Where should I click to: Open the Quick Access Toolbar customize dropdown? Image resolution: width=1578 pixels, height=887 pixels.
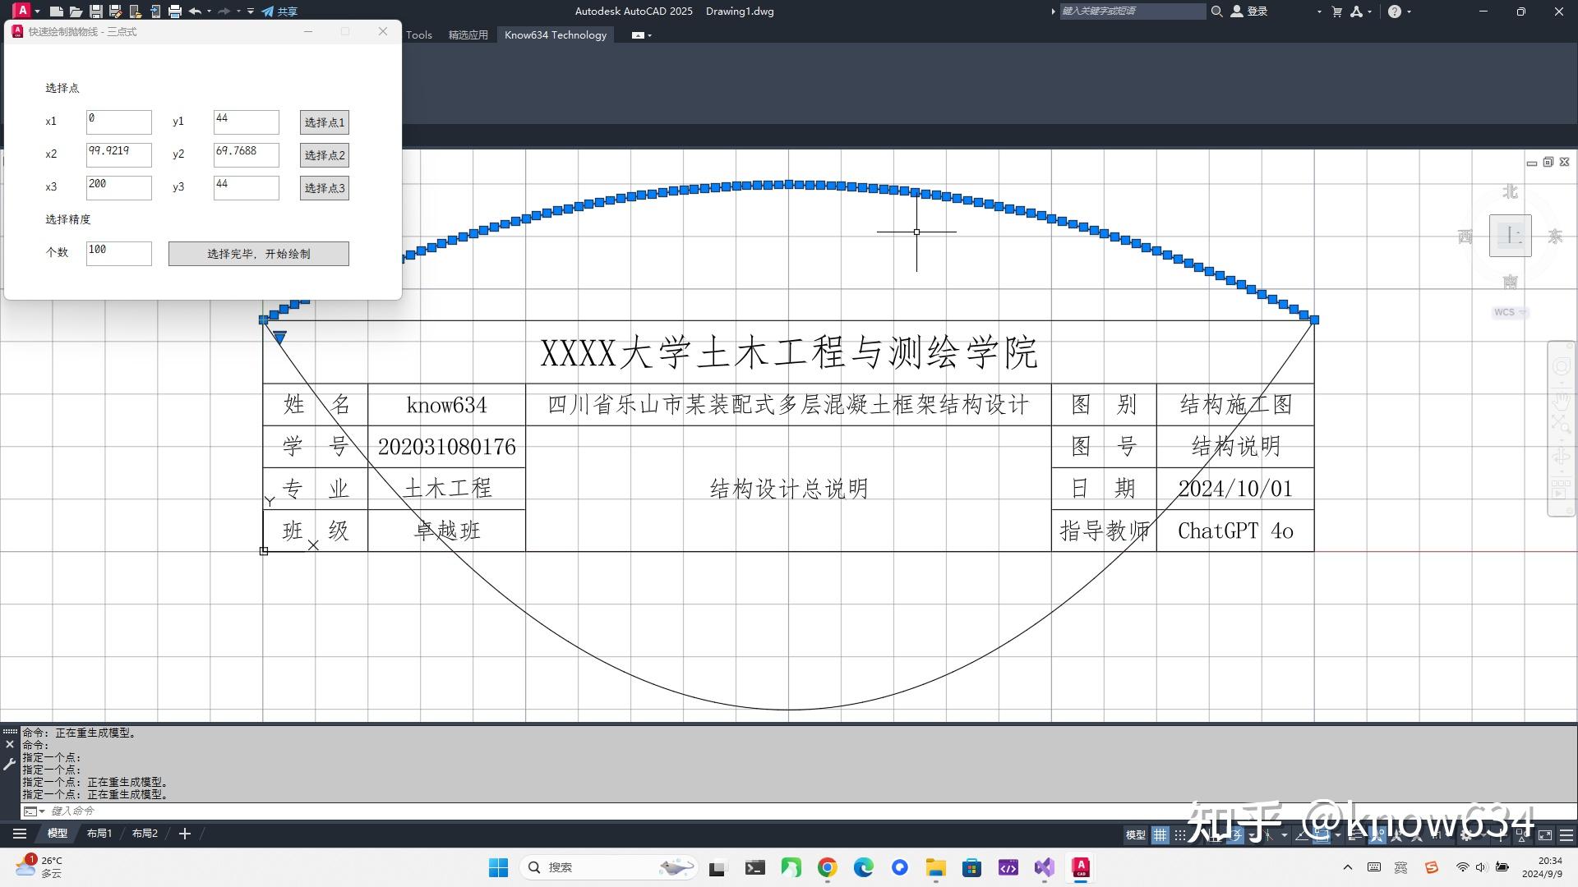251,11
